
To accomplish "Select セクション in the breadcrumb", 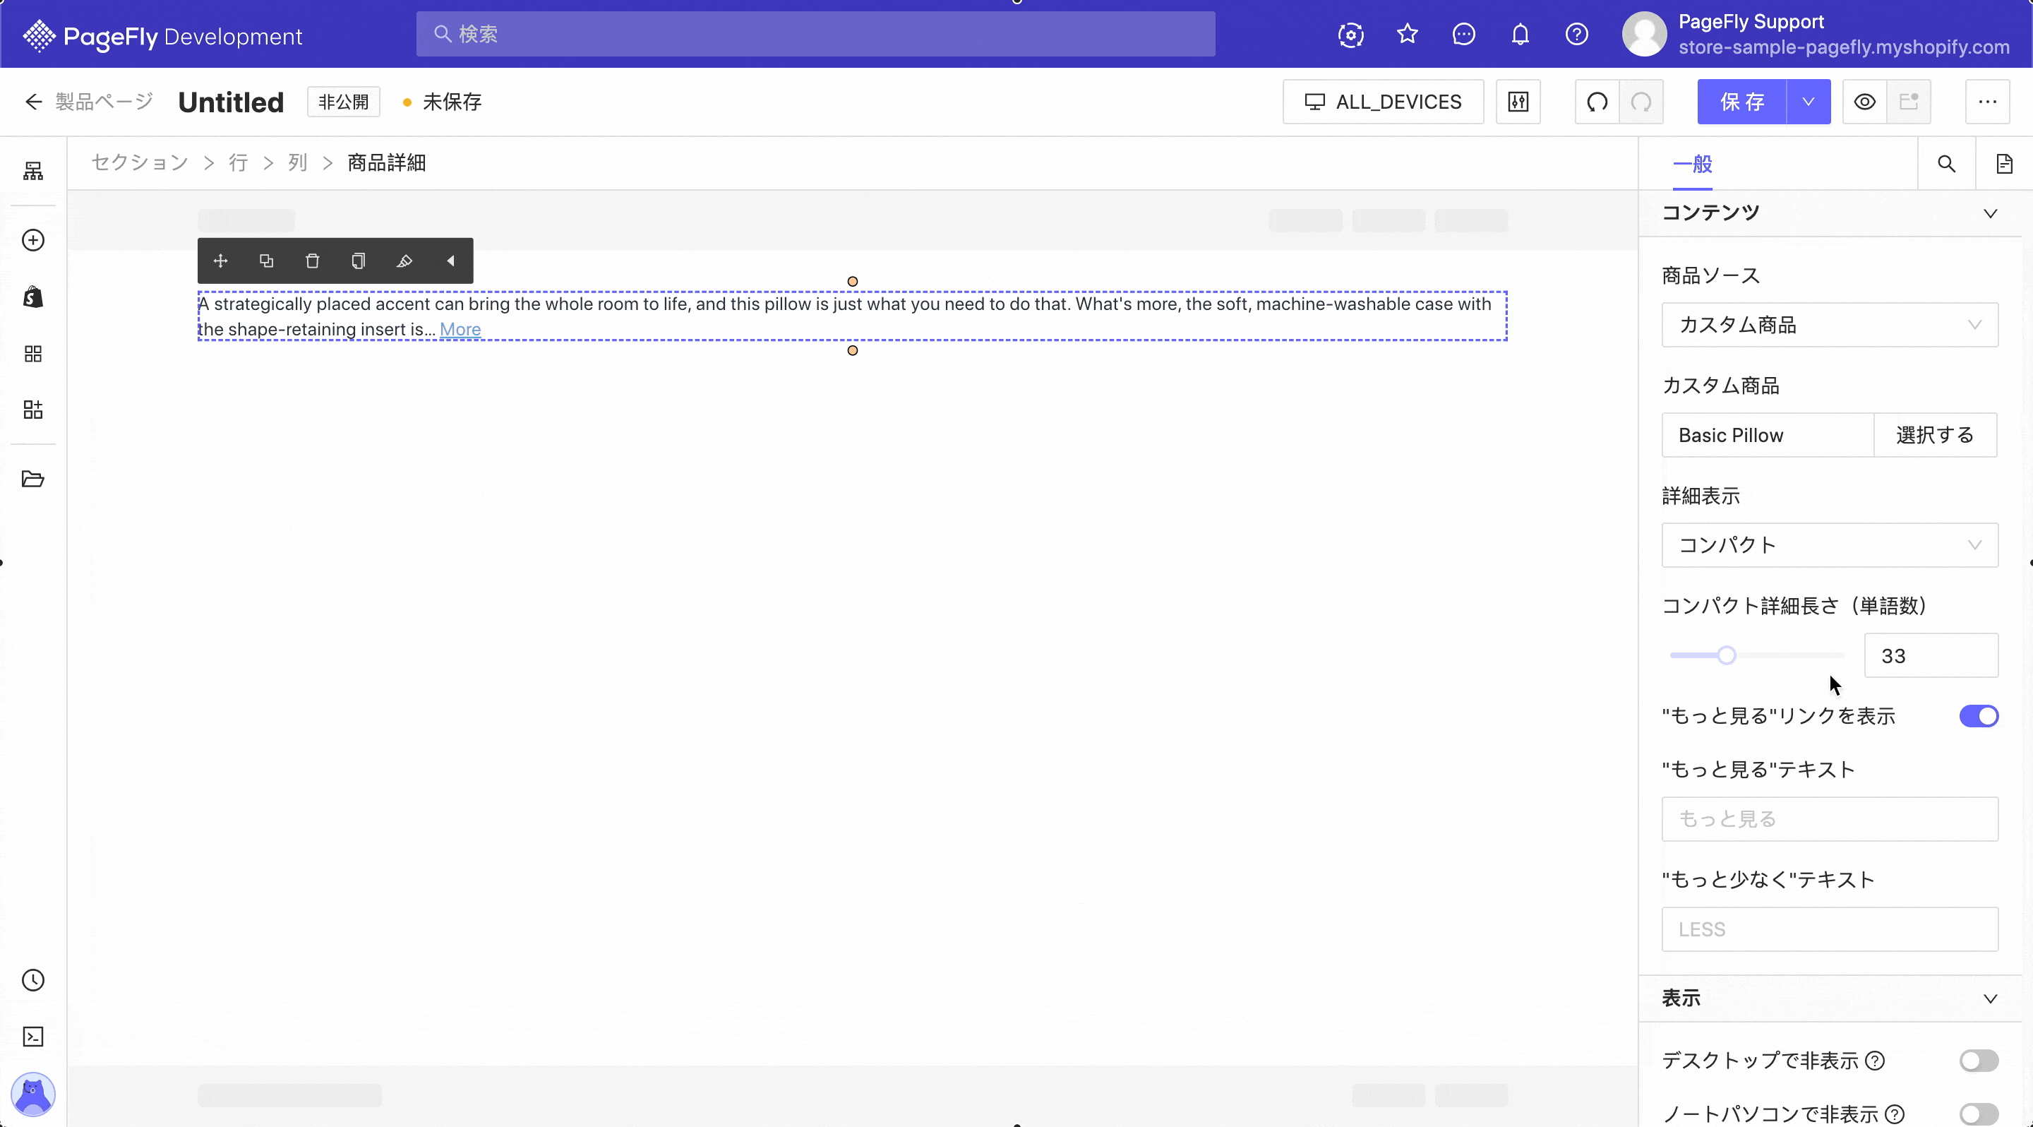I will (x=140, y=162).
